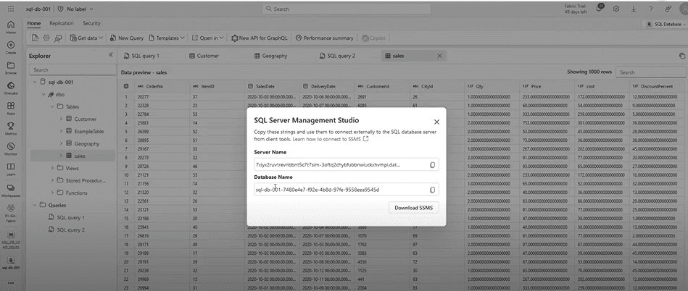The height and width of the screenshot is (291, 688).
Task: Copy the Database Name string
Action: (x=432, y=190)
